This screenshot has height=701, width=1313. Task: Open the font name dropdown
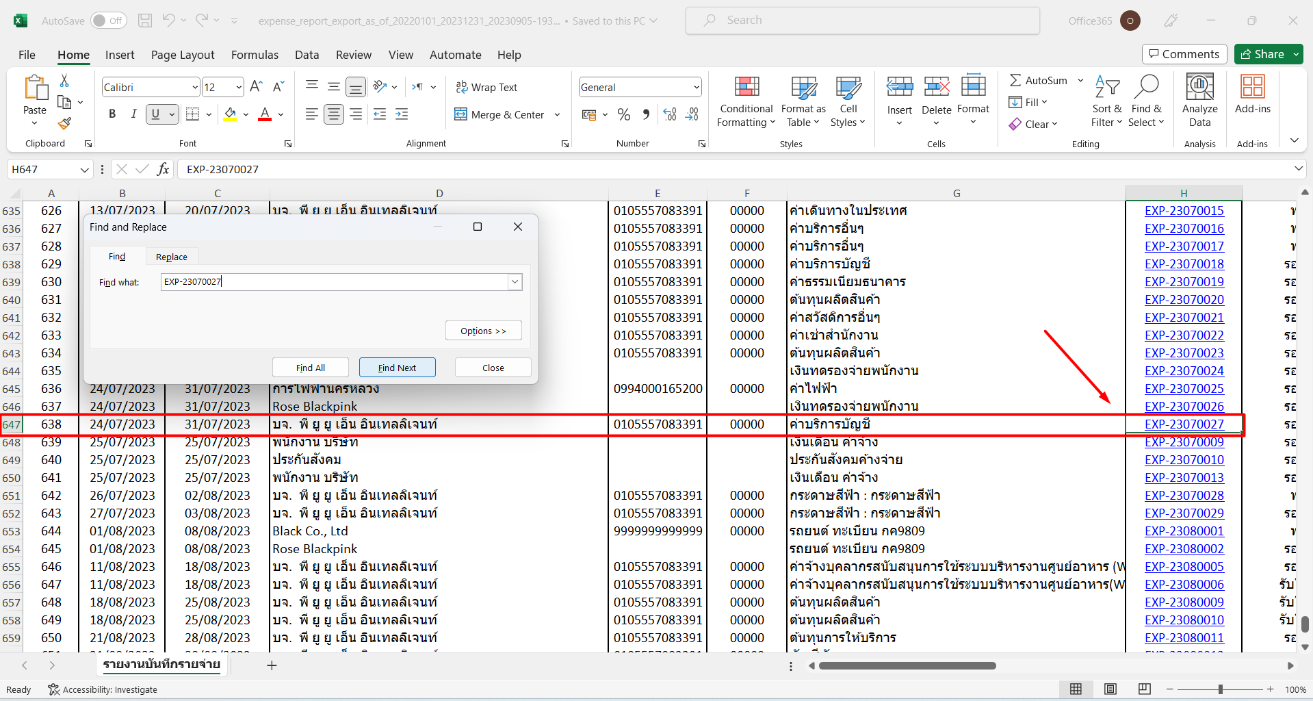(194, 87)
